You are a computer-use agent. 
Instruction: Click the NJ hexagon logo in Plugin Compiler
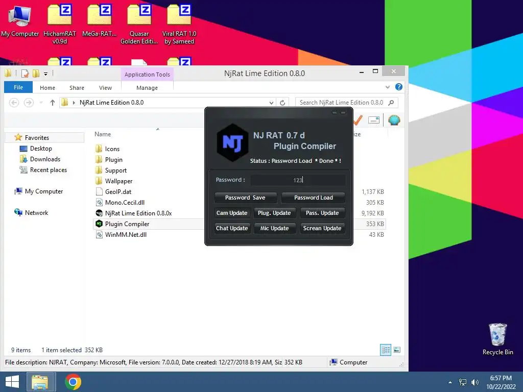[x=232, y=143]
